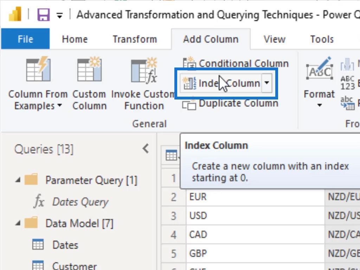Click the Duplicate Column button
Viewport: 360px width, 270px height.
click(230, 104)
